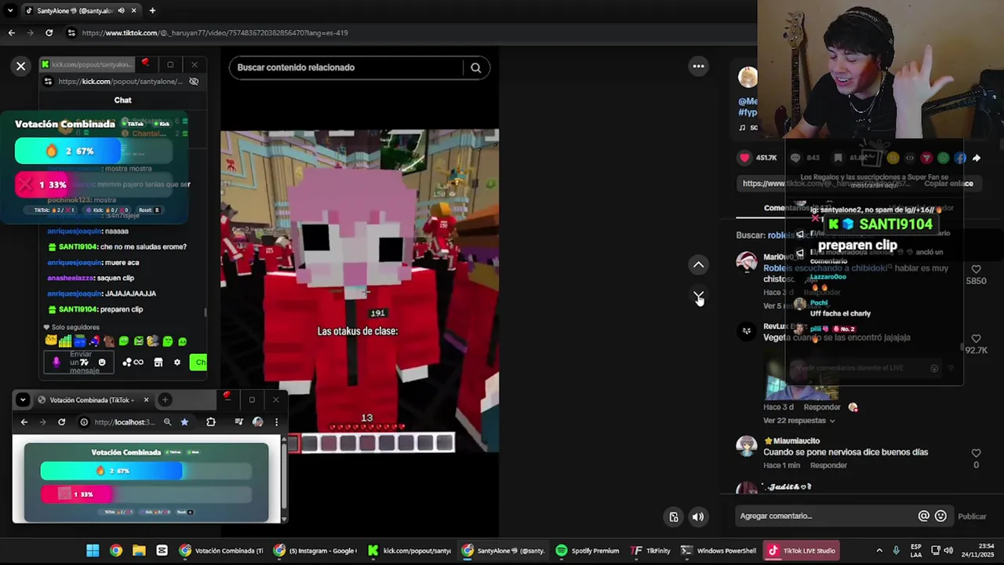This screenshot has width=1004, height=565.
Task: Bookmark the localhost page with star
Action: pos(184,422)
